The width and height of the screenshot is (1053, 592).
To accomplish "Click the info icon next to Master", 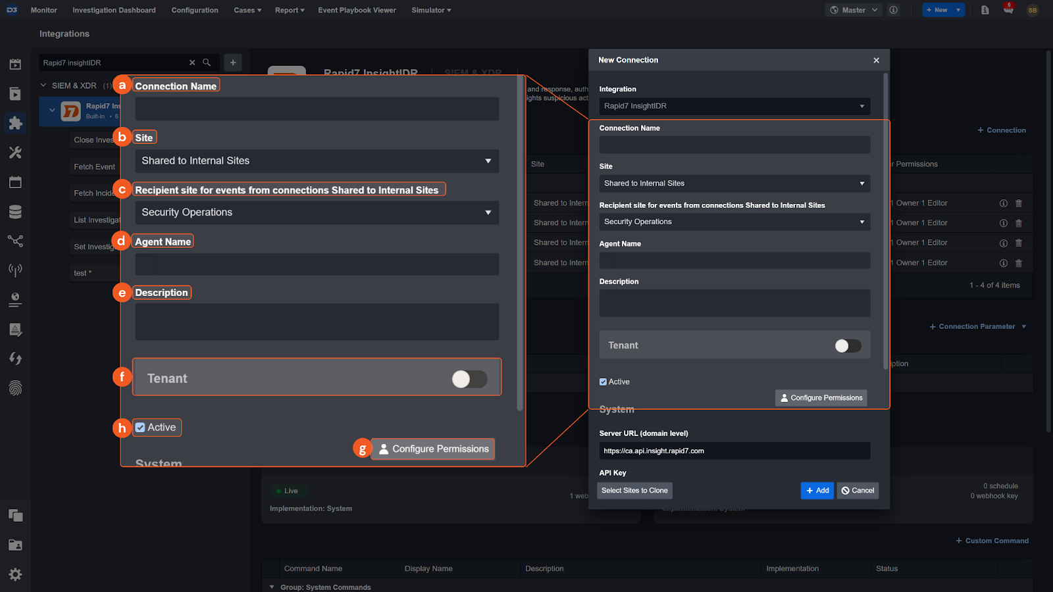I will (x=893, y=10).
